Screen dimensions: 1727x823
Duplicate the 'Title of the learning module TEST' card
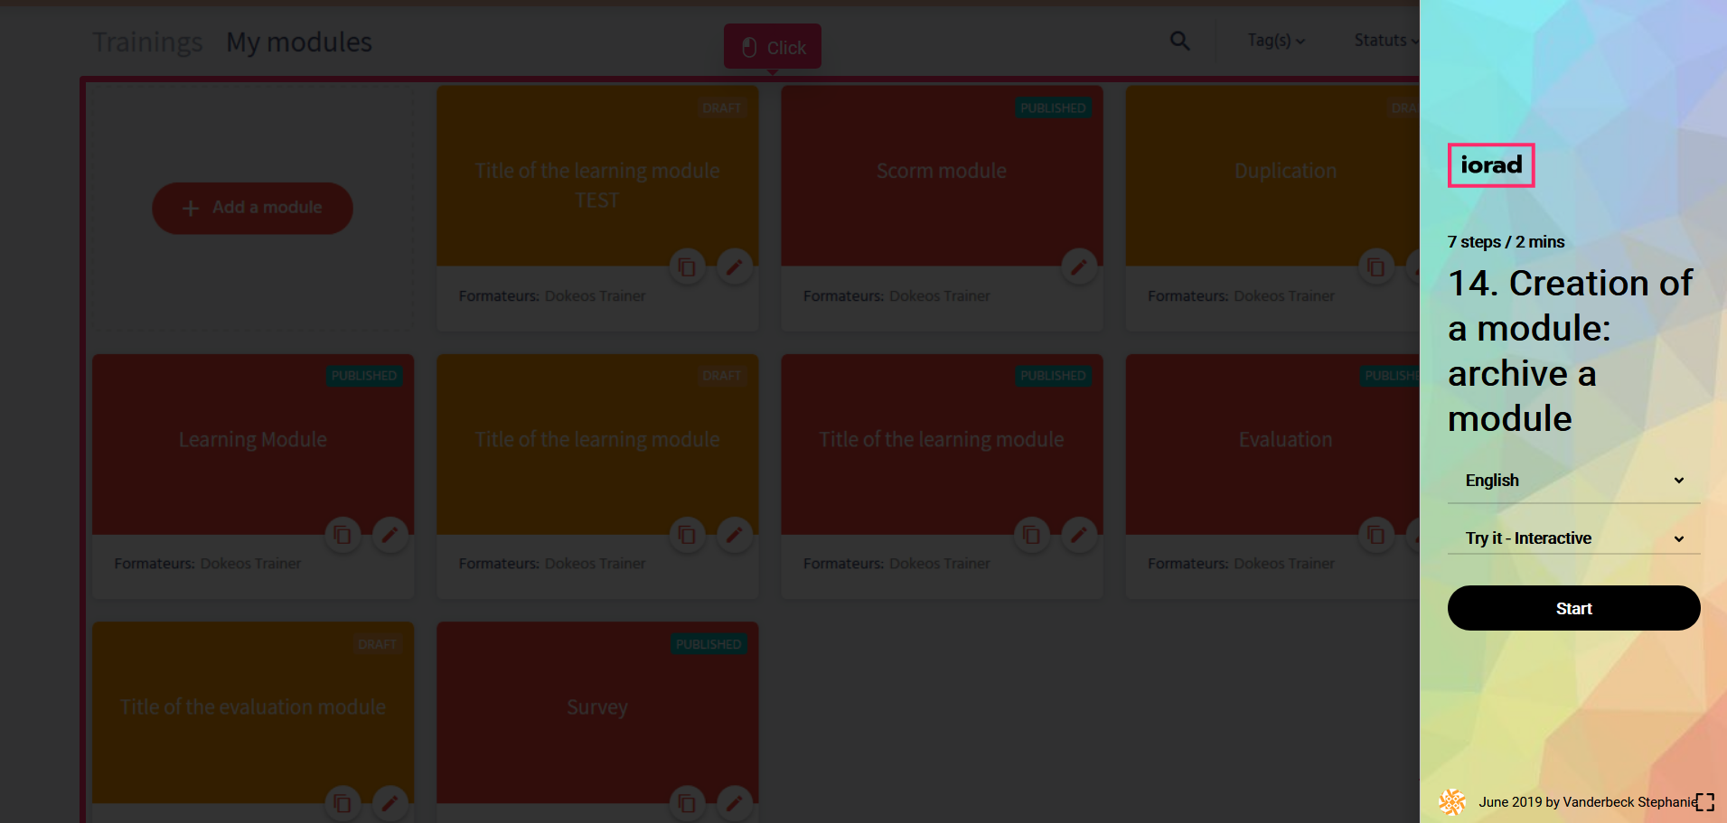[687, 267]
